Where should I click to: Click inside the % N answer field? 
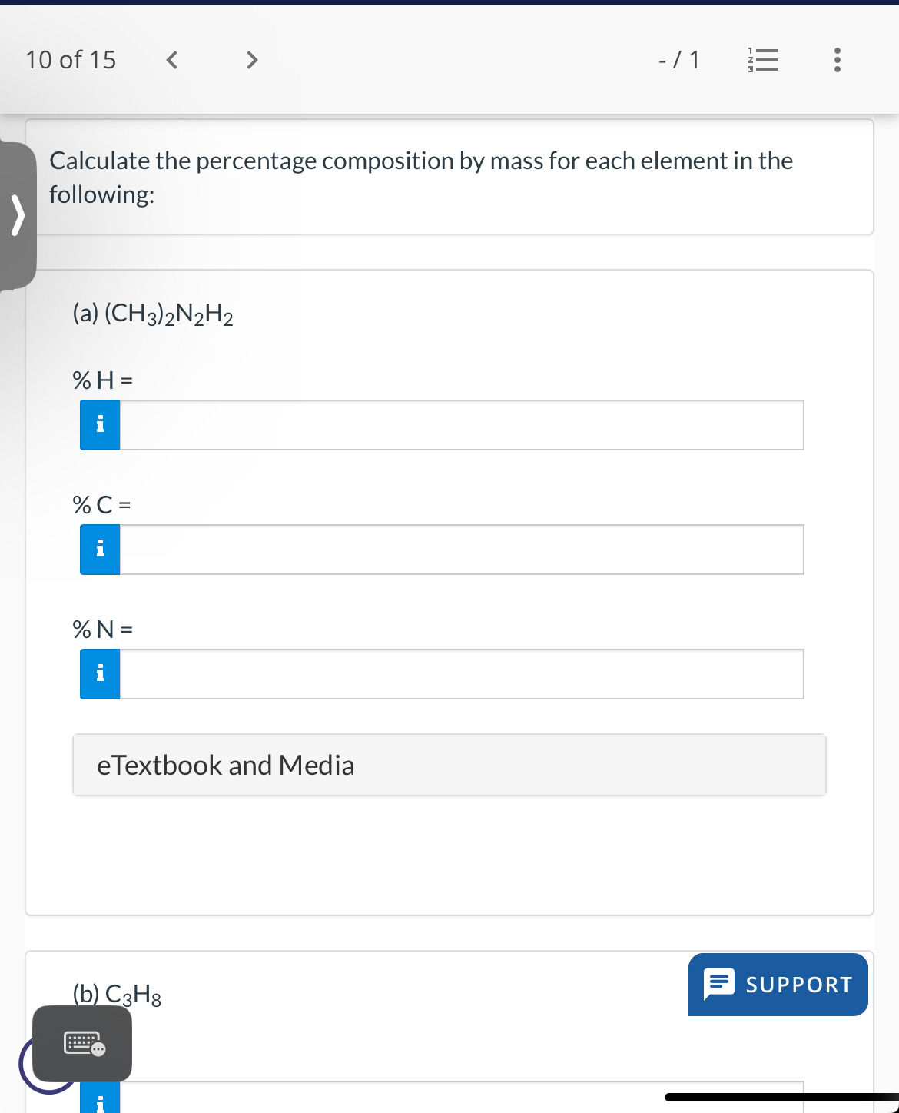pyautogui.click(x=461, y=673)
